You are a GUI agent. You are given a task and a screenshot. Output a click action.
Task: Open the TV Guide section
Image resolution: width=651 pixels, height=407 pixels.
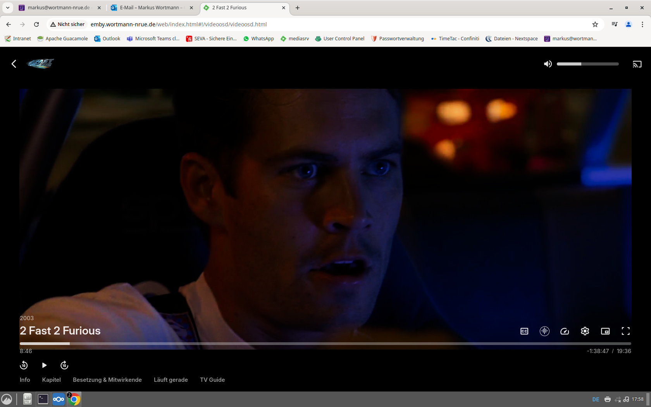coord(212,380)
